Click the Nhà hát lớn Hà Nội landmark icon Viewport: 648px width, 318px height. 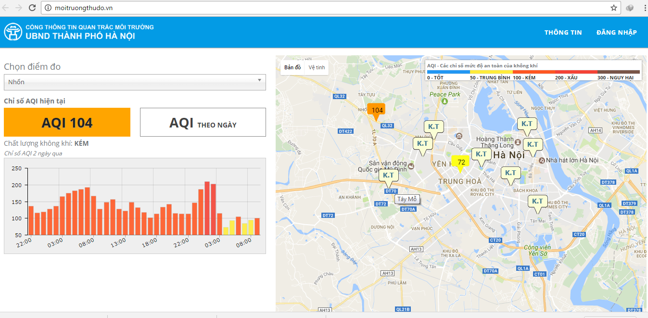point(542,160)
